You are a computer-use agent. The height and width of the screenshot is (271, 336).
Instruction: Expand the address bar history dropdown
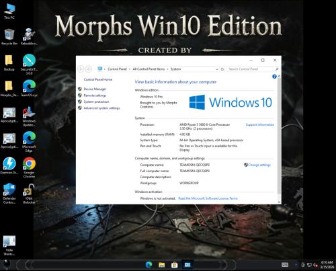(x=216, y=69)
